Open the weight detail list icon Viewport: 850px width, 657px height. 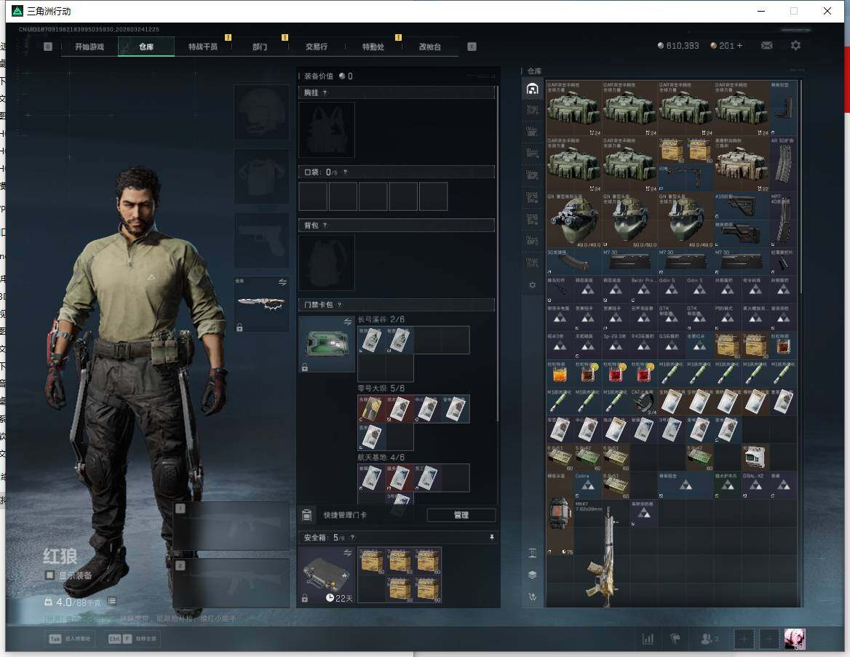(111, 601)
